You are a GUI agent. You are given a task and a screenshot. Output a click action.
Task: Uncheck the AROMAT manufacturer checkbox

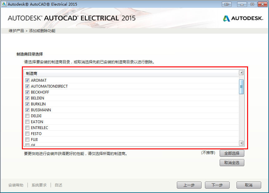27,80
